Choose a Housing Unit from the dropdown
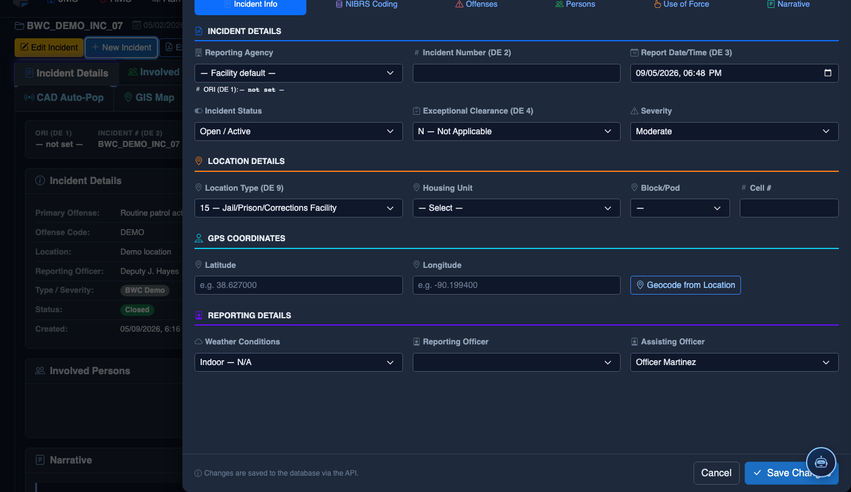Image resolution: width=851 pixels, height=492 pixels. (516, 208)
